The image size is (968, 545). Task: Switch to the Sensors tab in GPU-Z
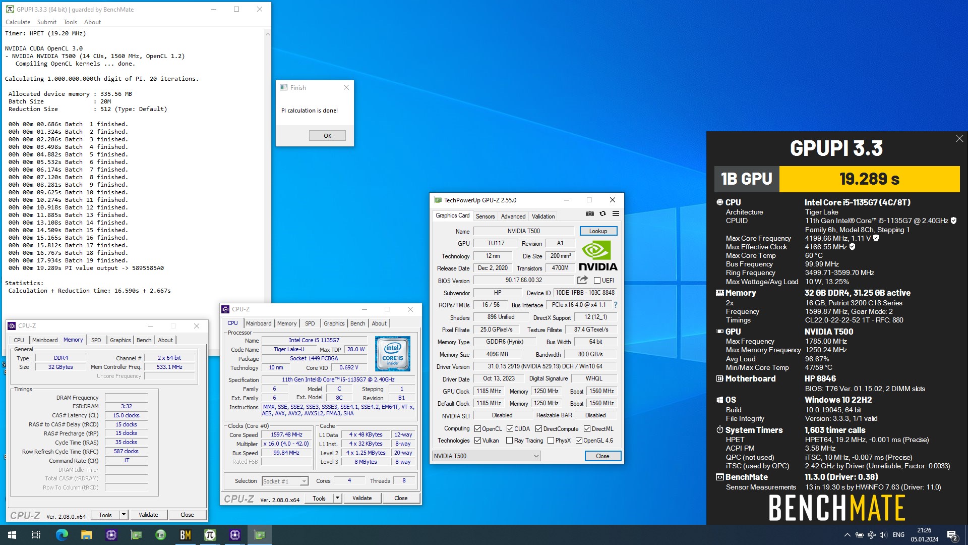pos(486,216)
